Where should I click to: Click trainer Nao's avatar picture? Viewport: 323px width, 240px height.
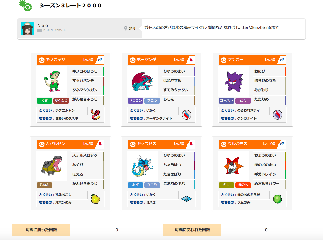[27, 28]
